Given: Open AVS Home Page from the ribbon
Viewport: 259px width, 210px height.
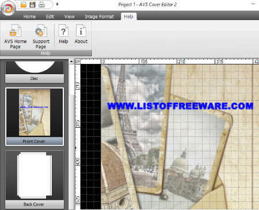Looking at the screenshot, I should point(16,36).
